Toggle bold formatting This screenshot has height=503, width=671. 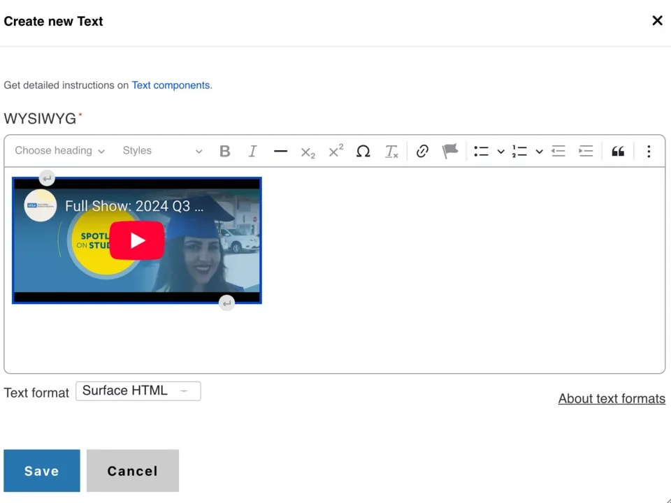click(x=224, y=151)
